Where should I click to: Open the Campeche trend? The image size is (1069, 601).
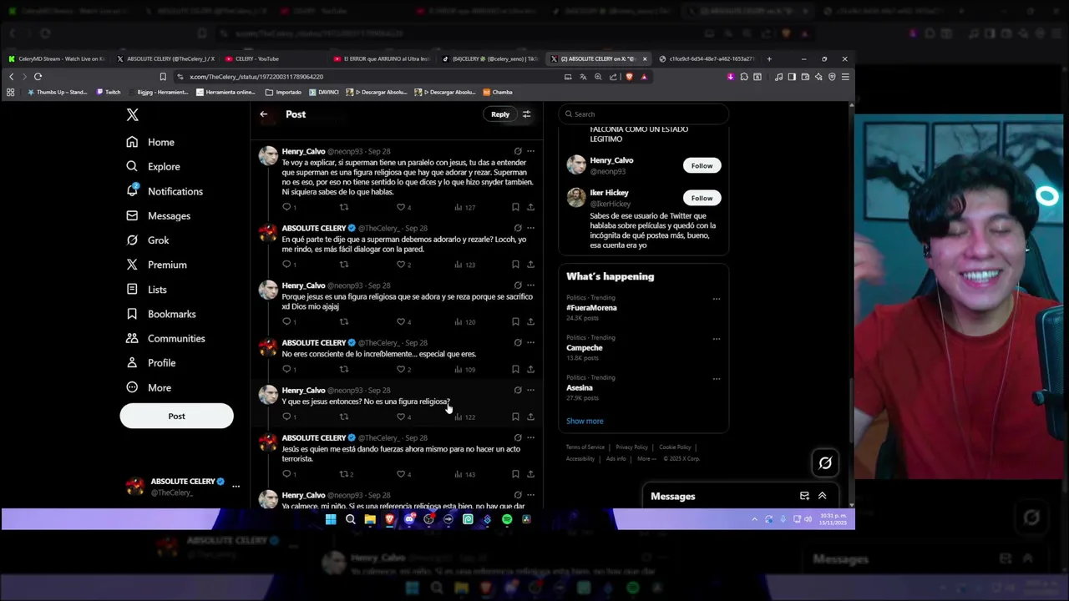584,348
